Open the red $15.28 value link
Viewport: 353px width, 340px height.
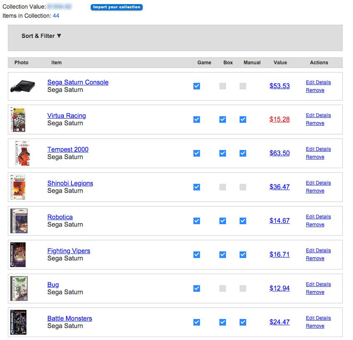[279, 119]
